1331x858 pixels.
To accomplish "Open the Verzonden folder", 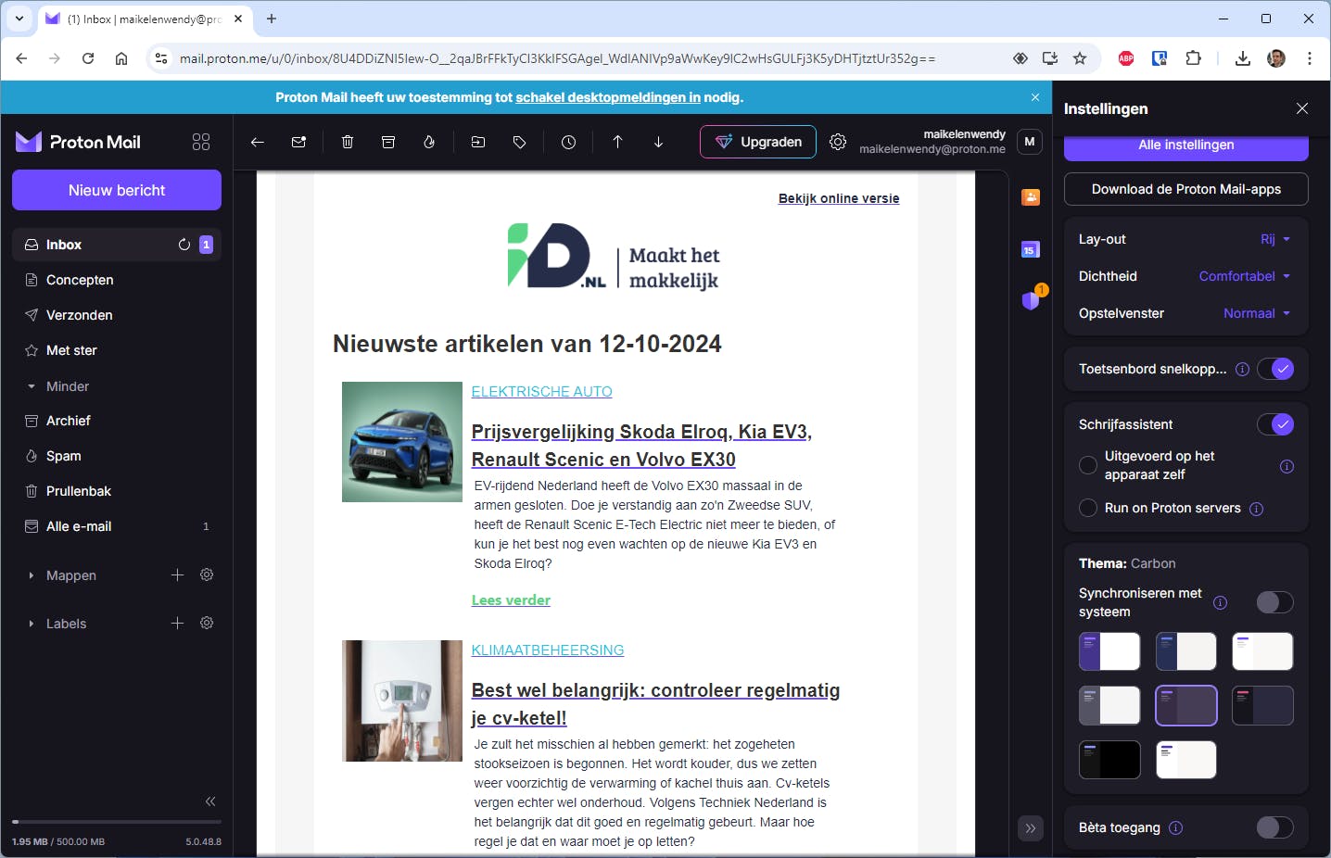I will tap(117, 315).
